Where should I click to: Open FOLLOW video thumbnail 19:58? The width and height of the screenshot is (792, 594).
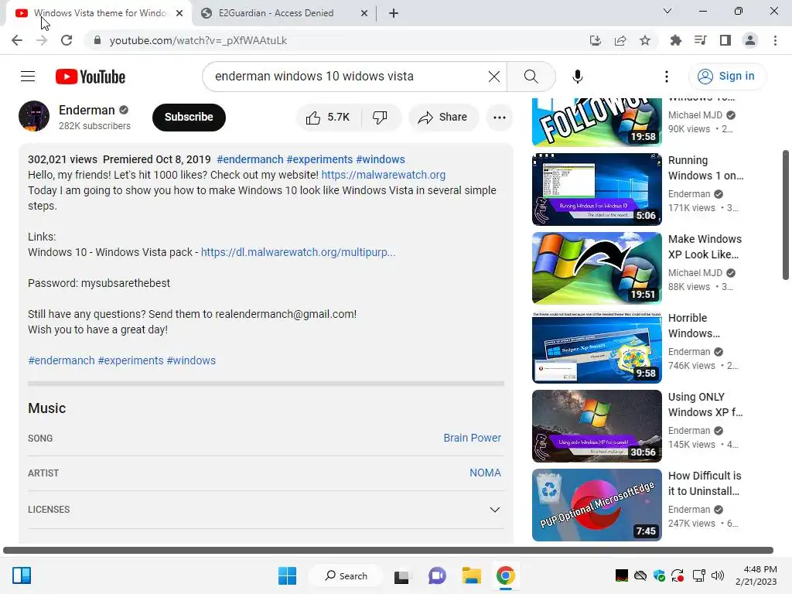click(x=596, y=122)
